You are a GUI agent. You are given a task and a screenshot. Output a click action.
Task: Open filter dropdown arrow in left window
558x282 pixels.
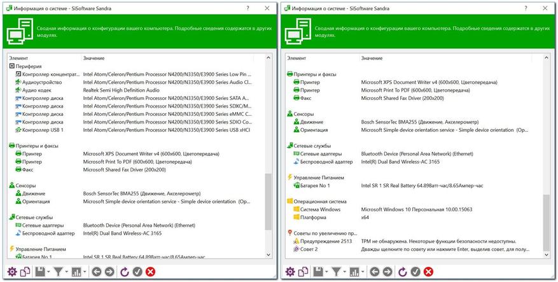[66, 272]
